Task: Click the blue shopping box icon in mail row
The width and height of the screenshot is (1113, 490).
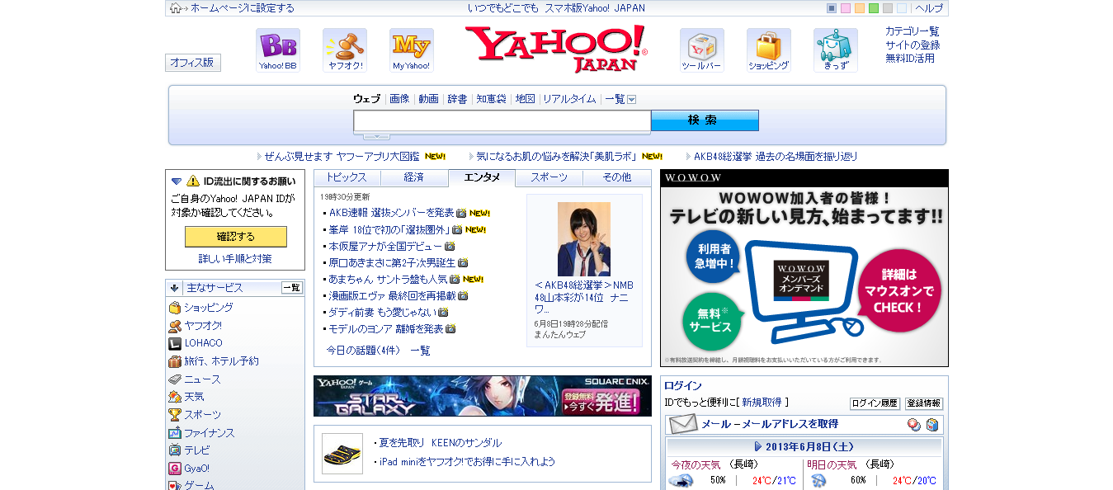Action: coord(932,425)
